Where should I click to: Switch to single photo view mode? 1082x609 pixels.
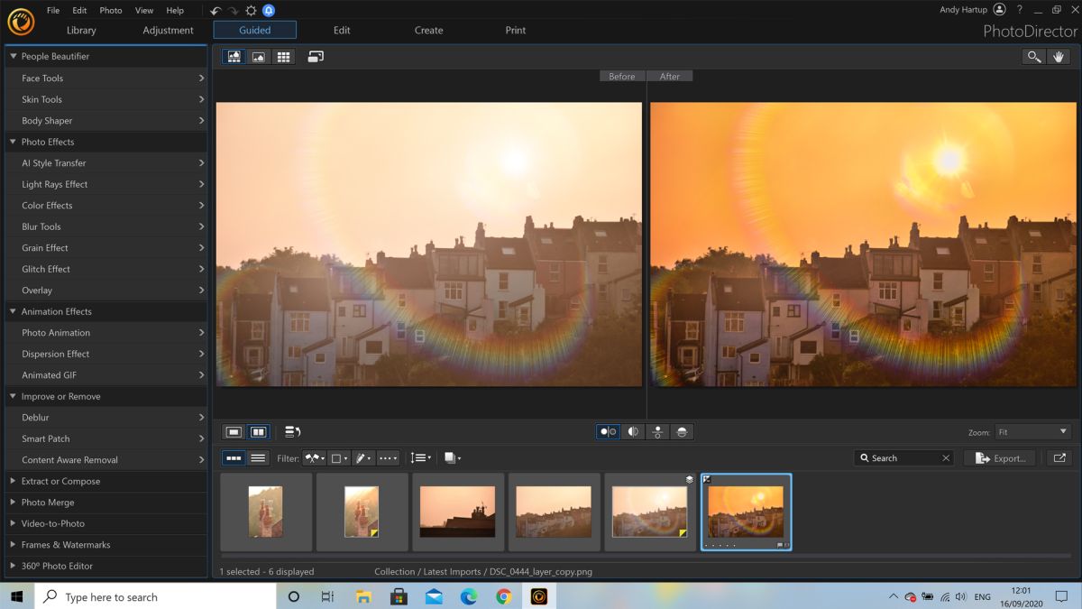[234, 432]
